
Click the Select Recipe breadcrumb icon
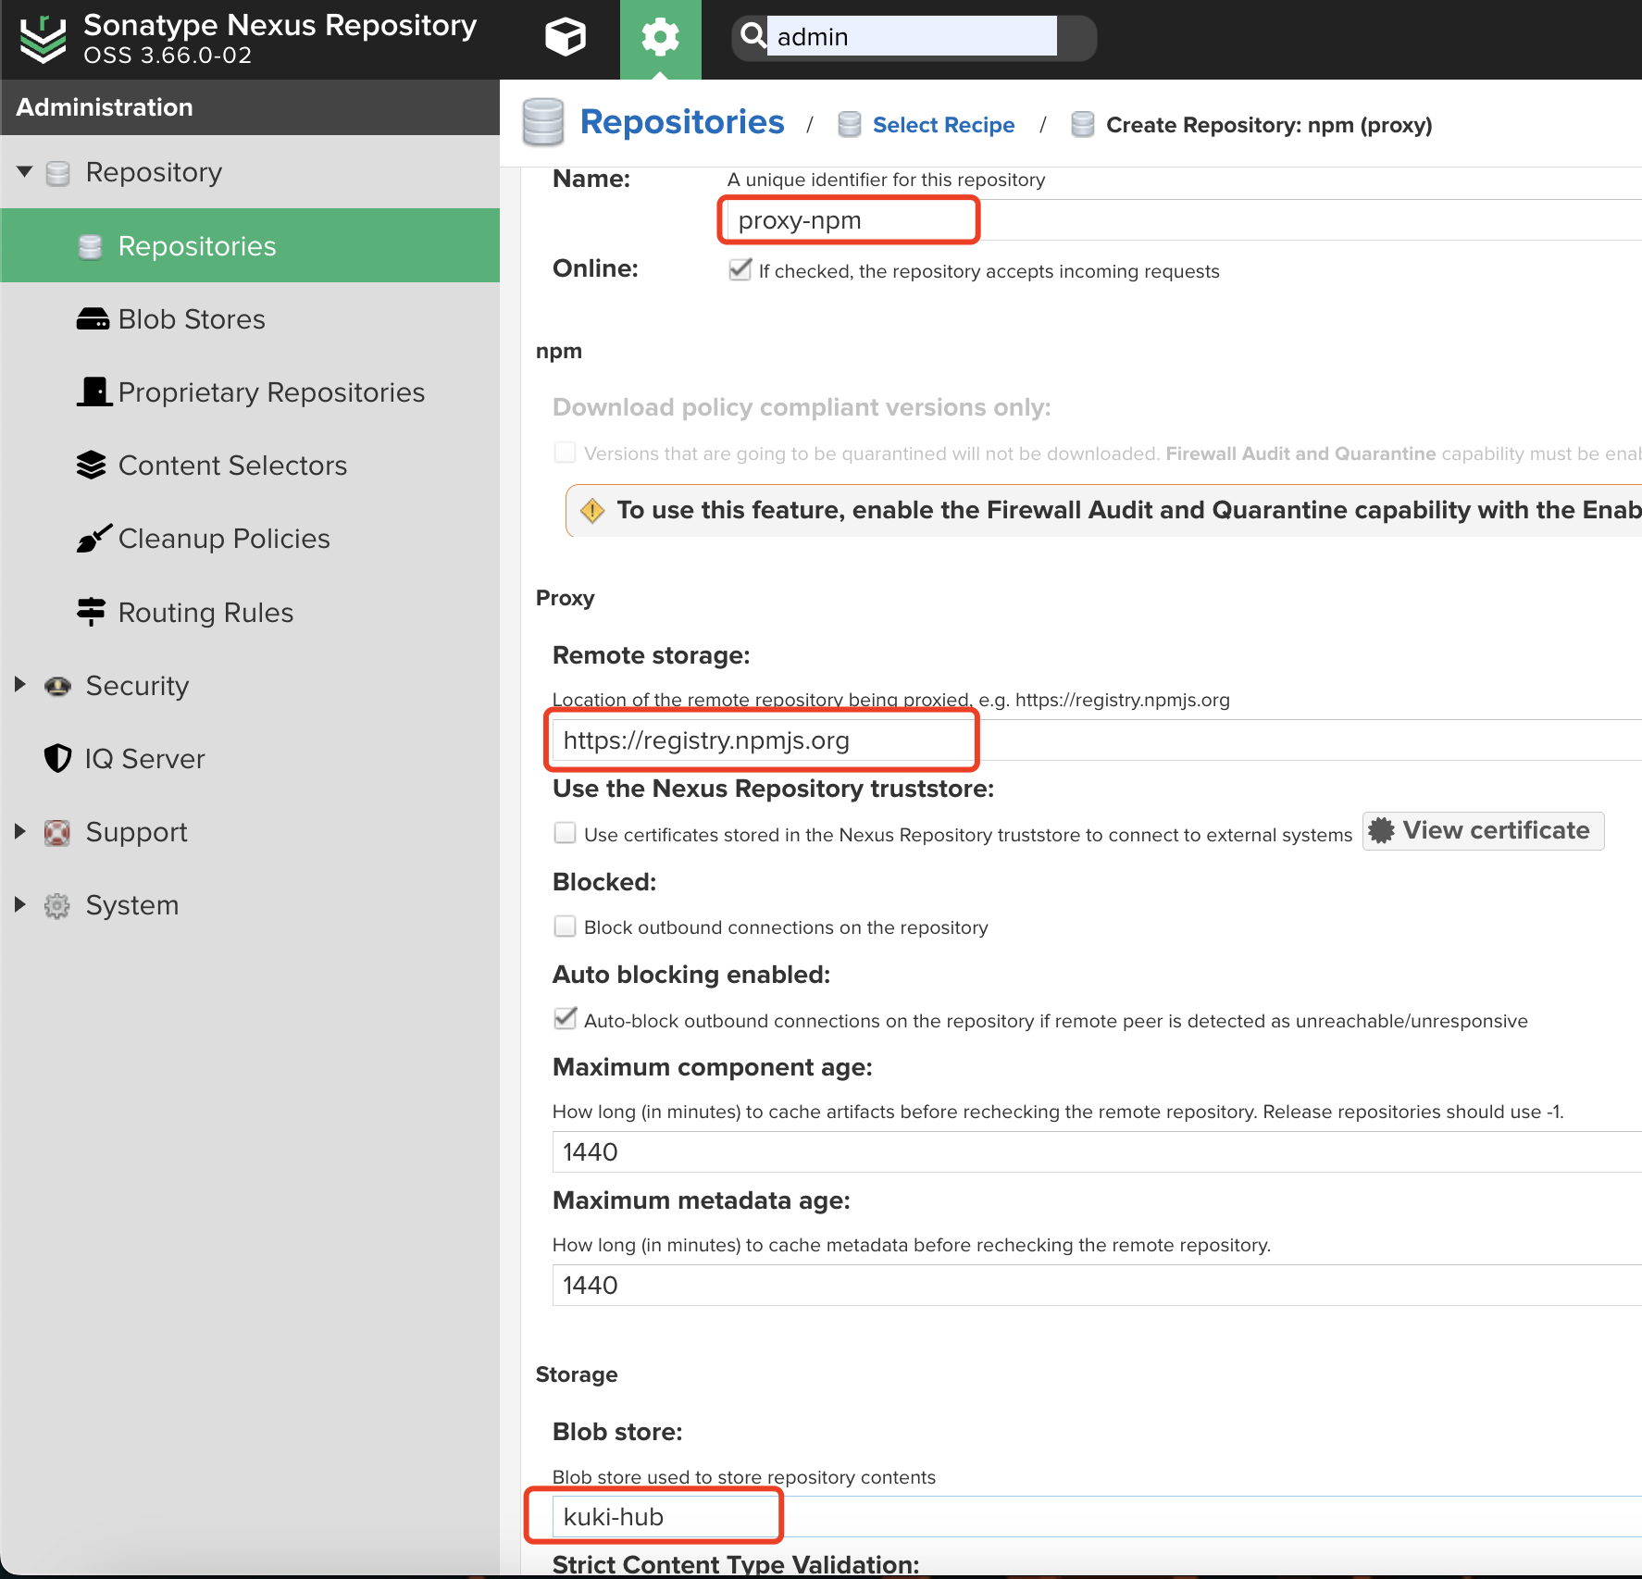[x=849, y=124]
